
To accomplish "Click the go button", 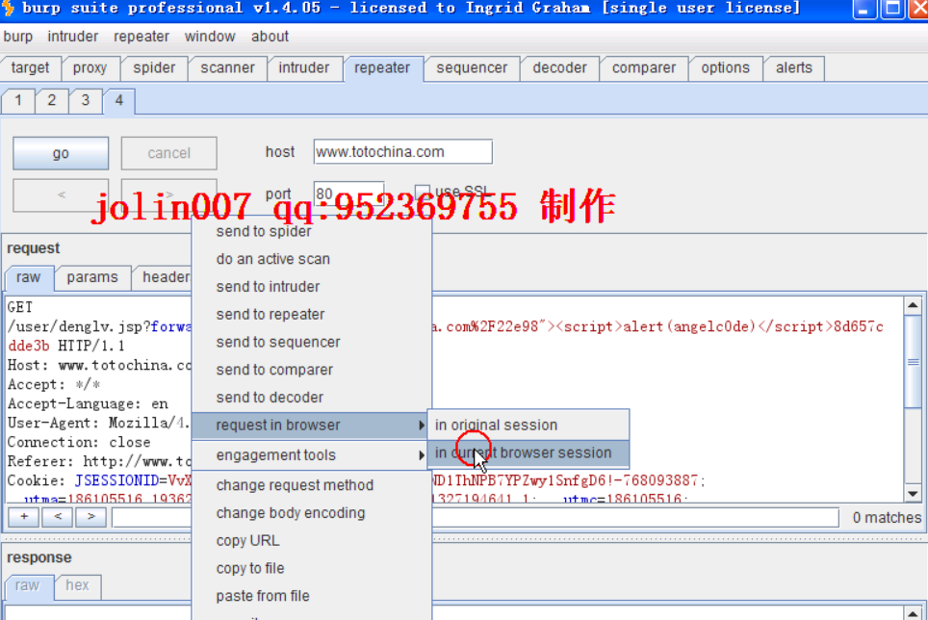I will (61, 153).
